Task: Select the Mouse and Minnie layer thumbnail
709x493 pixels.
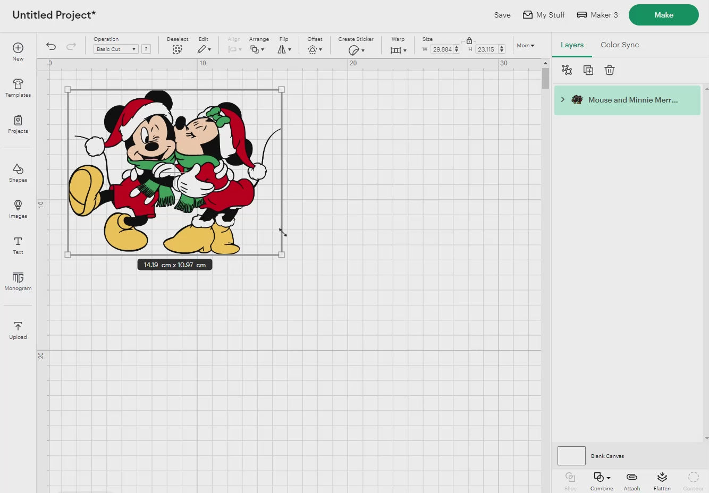Action: click(x=577, y=99)
